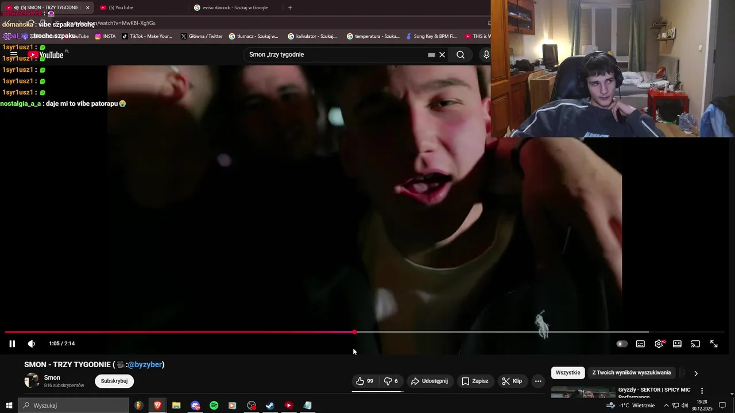The image size is (735, 413).
Task: Turn on subtitles in player
Action: coord(640,344)
